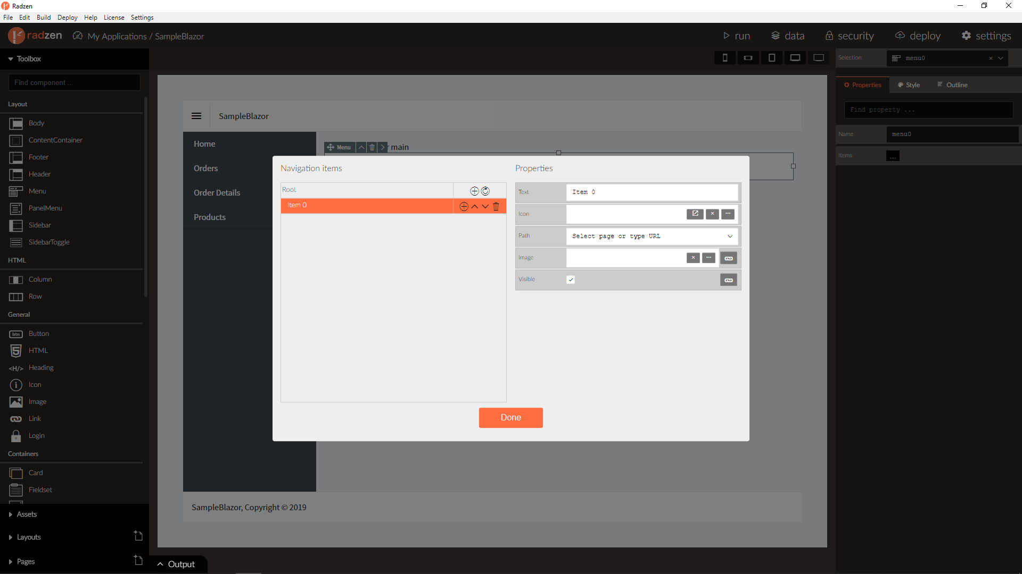
Task: Open the Items editor ellipsis button
Action: (x=893, y=156)
